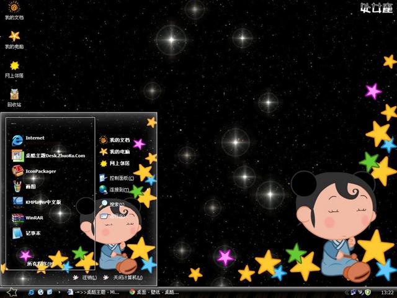Open 控制面板 control panel entry
397x298 pixels.
coord(117,178)
